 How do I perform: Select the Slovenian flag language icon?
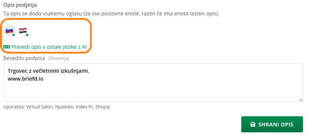point(9,31)
